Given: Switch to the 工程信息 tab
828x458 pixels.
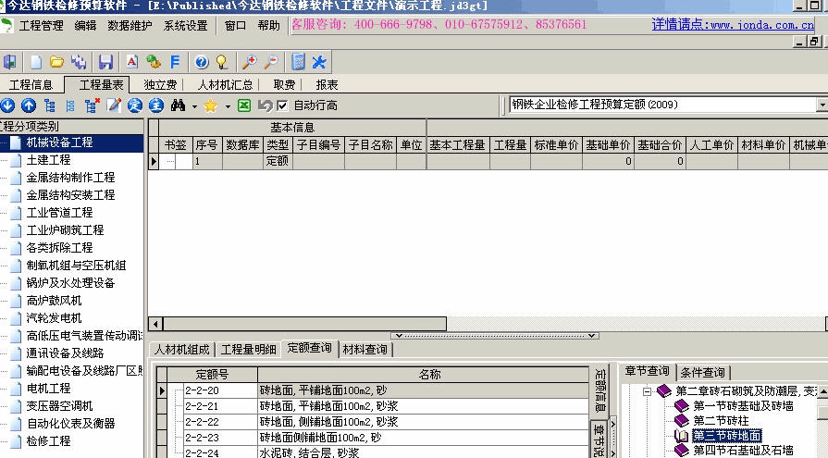Looking at the screenshot, I should (x=31, y=85).
